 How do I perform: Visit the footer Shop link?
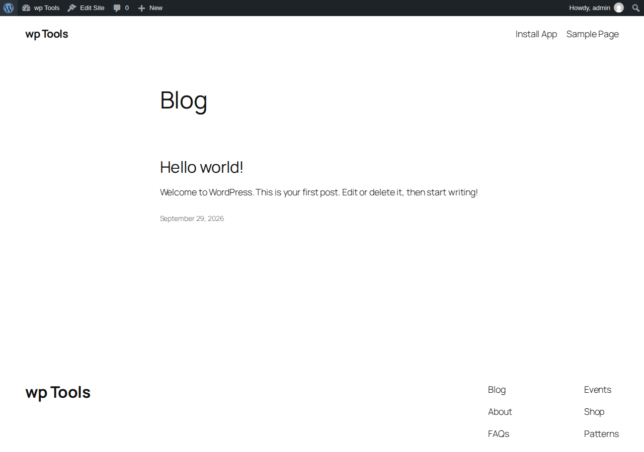[x=594, y=412]
